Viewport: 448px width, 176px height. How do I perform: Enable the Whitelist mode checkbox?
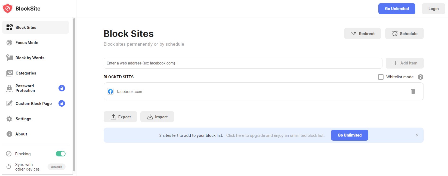coord(381,77)
